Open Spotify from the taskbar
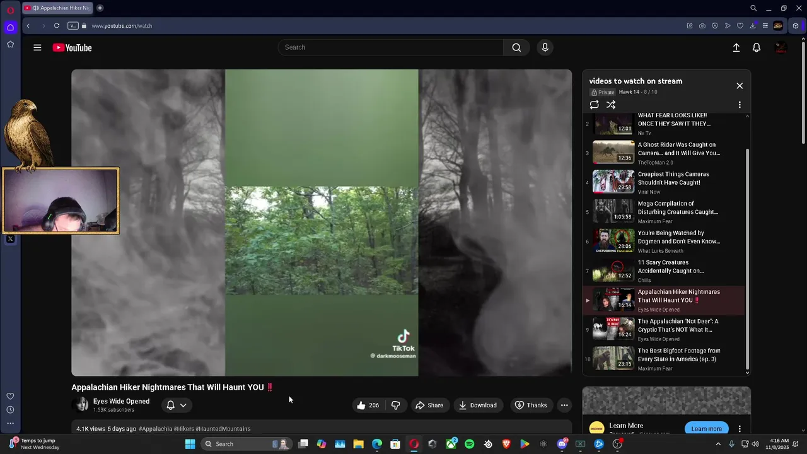Image resolution: width=807 pixels, height=454 pixels. tap(469, 444)
